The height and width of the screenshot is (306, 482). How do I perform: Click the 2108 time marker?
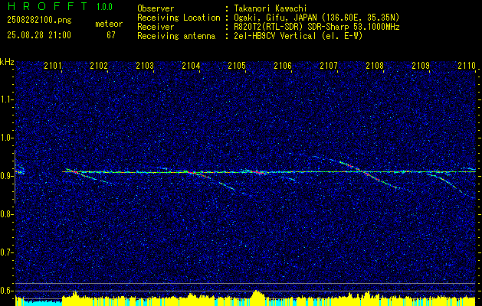pos(375,66)
